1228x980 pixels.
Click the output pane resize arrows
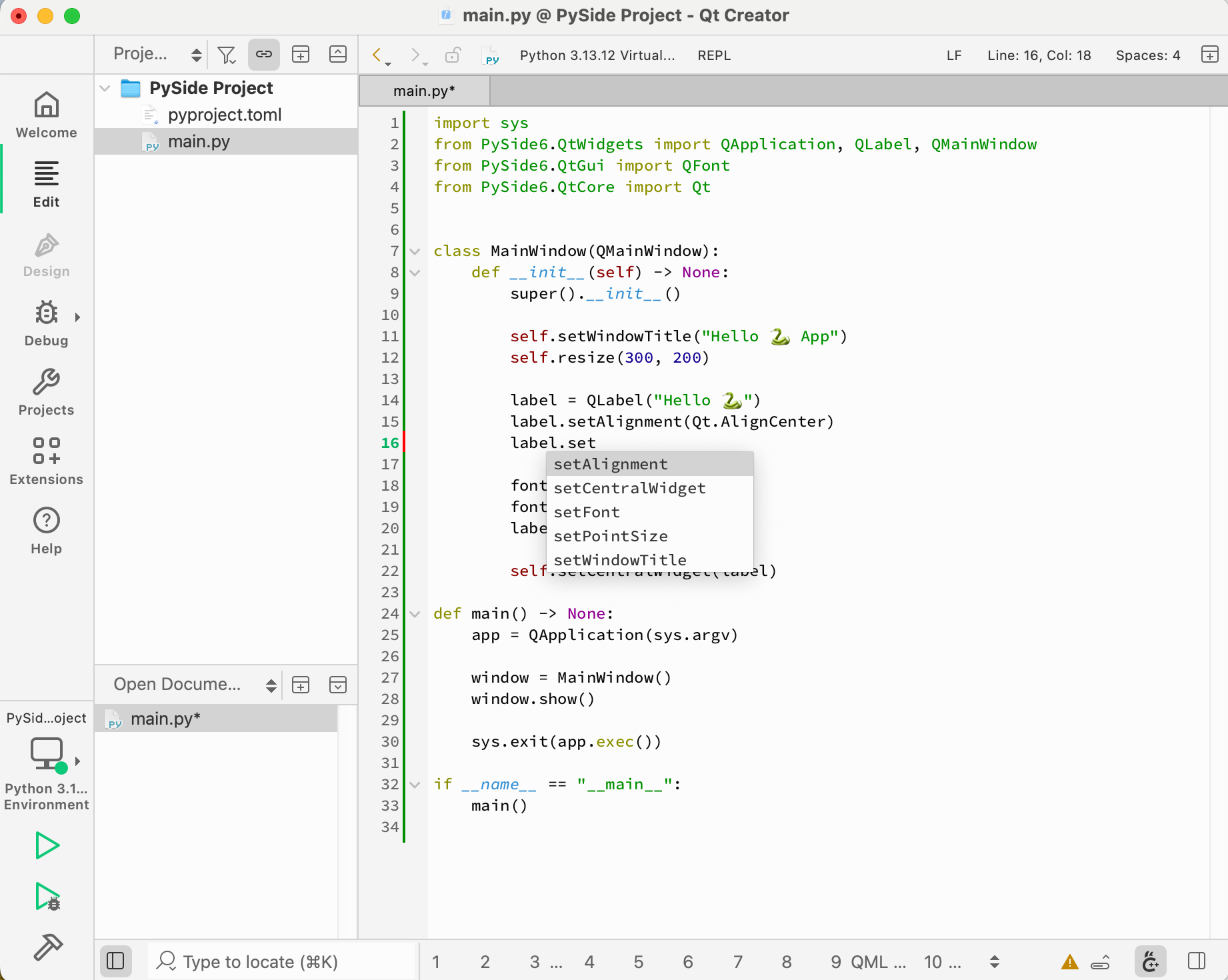click(994, 961)
